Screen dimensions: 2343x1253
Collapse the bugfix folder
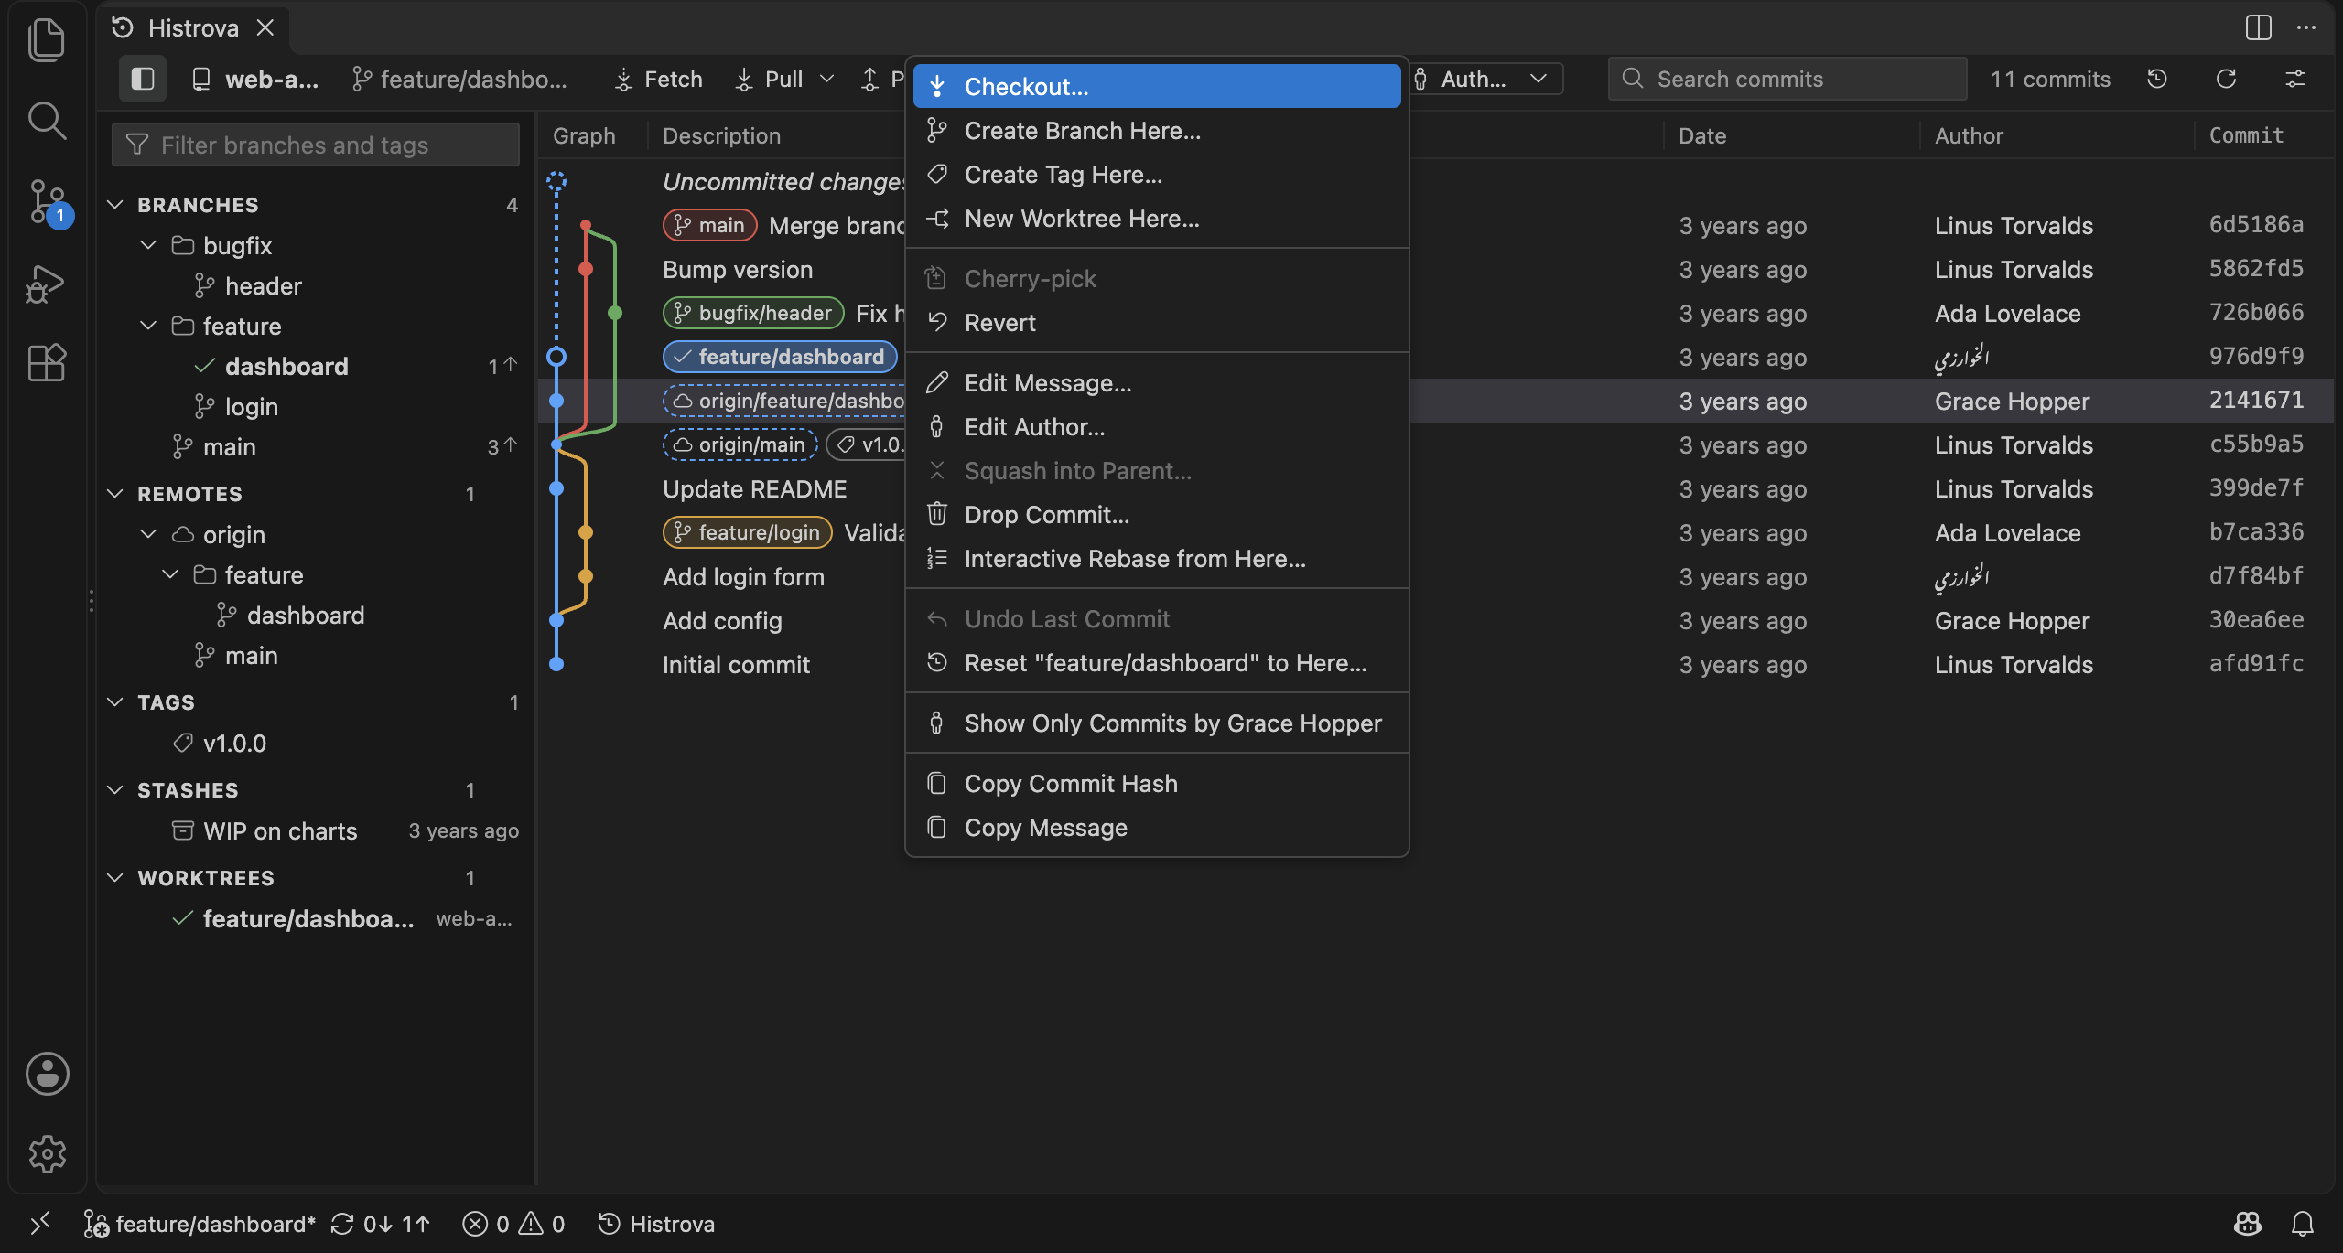click(148, 245)
